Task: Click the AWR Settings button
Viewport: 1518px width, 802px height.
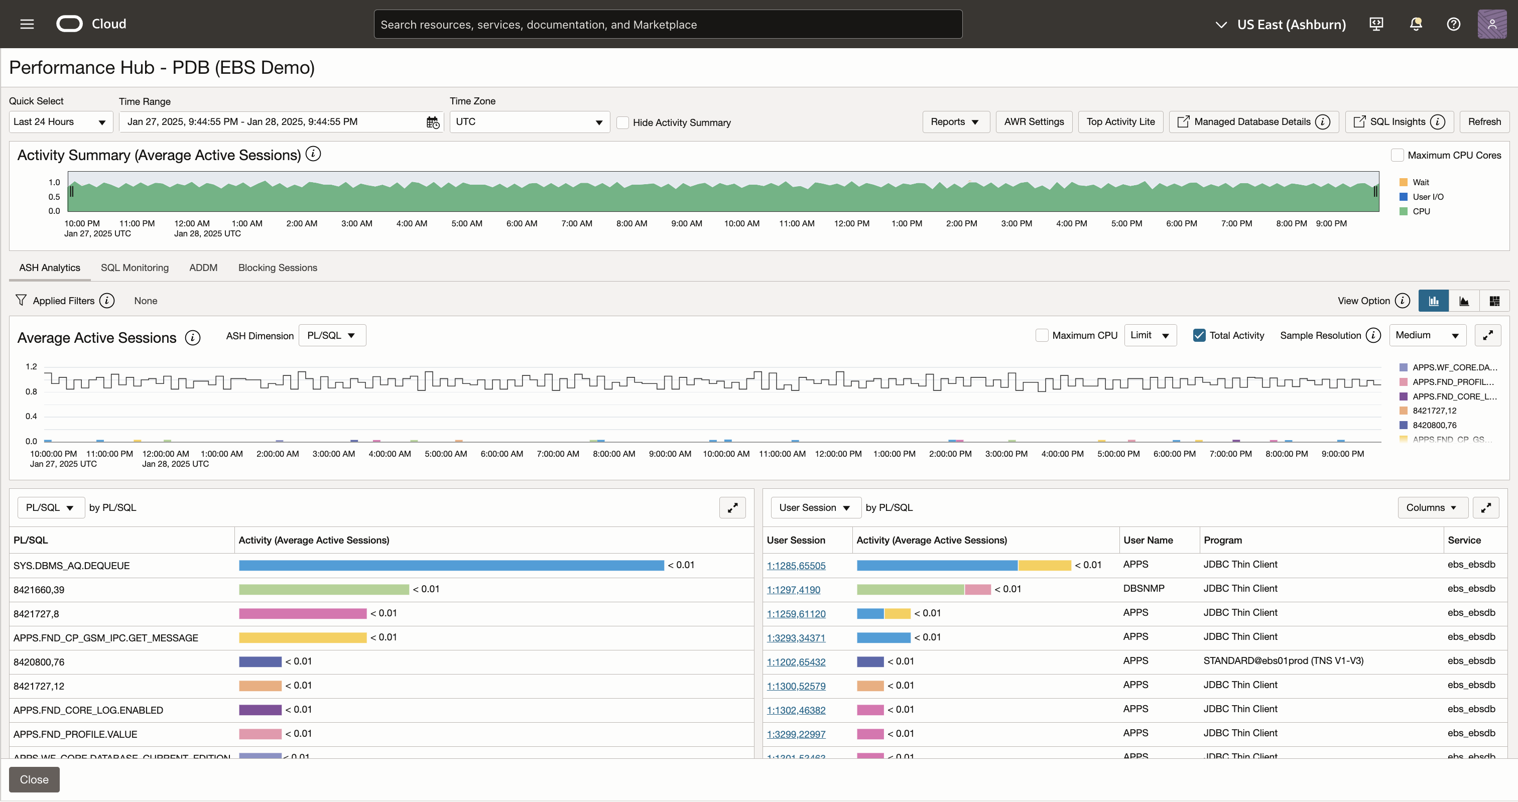Action: pos(1034,122)
